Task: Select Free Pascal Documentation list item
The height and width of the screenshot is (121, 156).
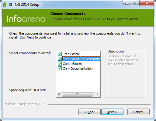Action: (81, 59)
